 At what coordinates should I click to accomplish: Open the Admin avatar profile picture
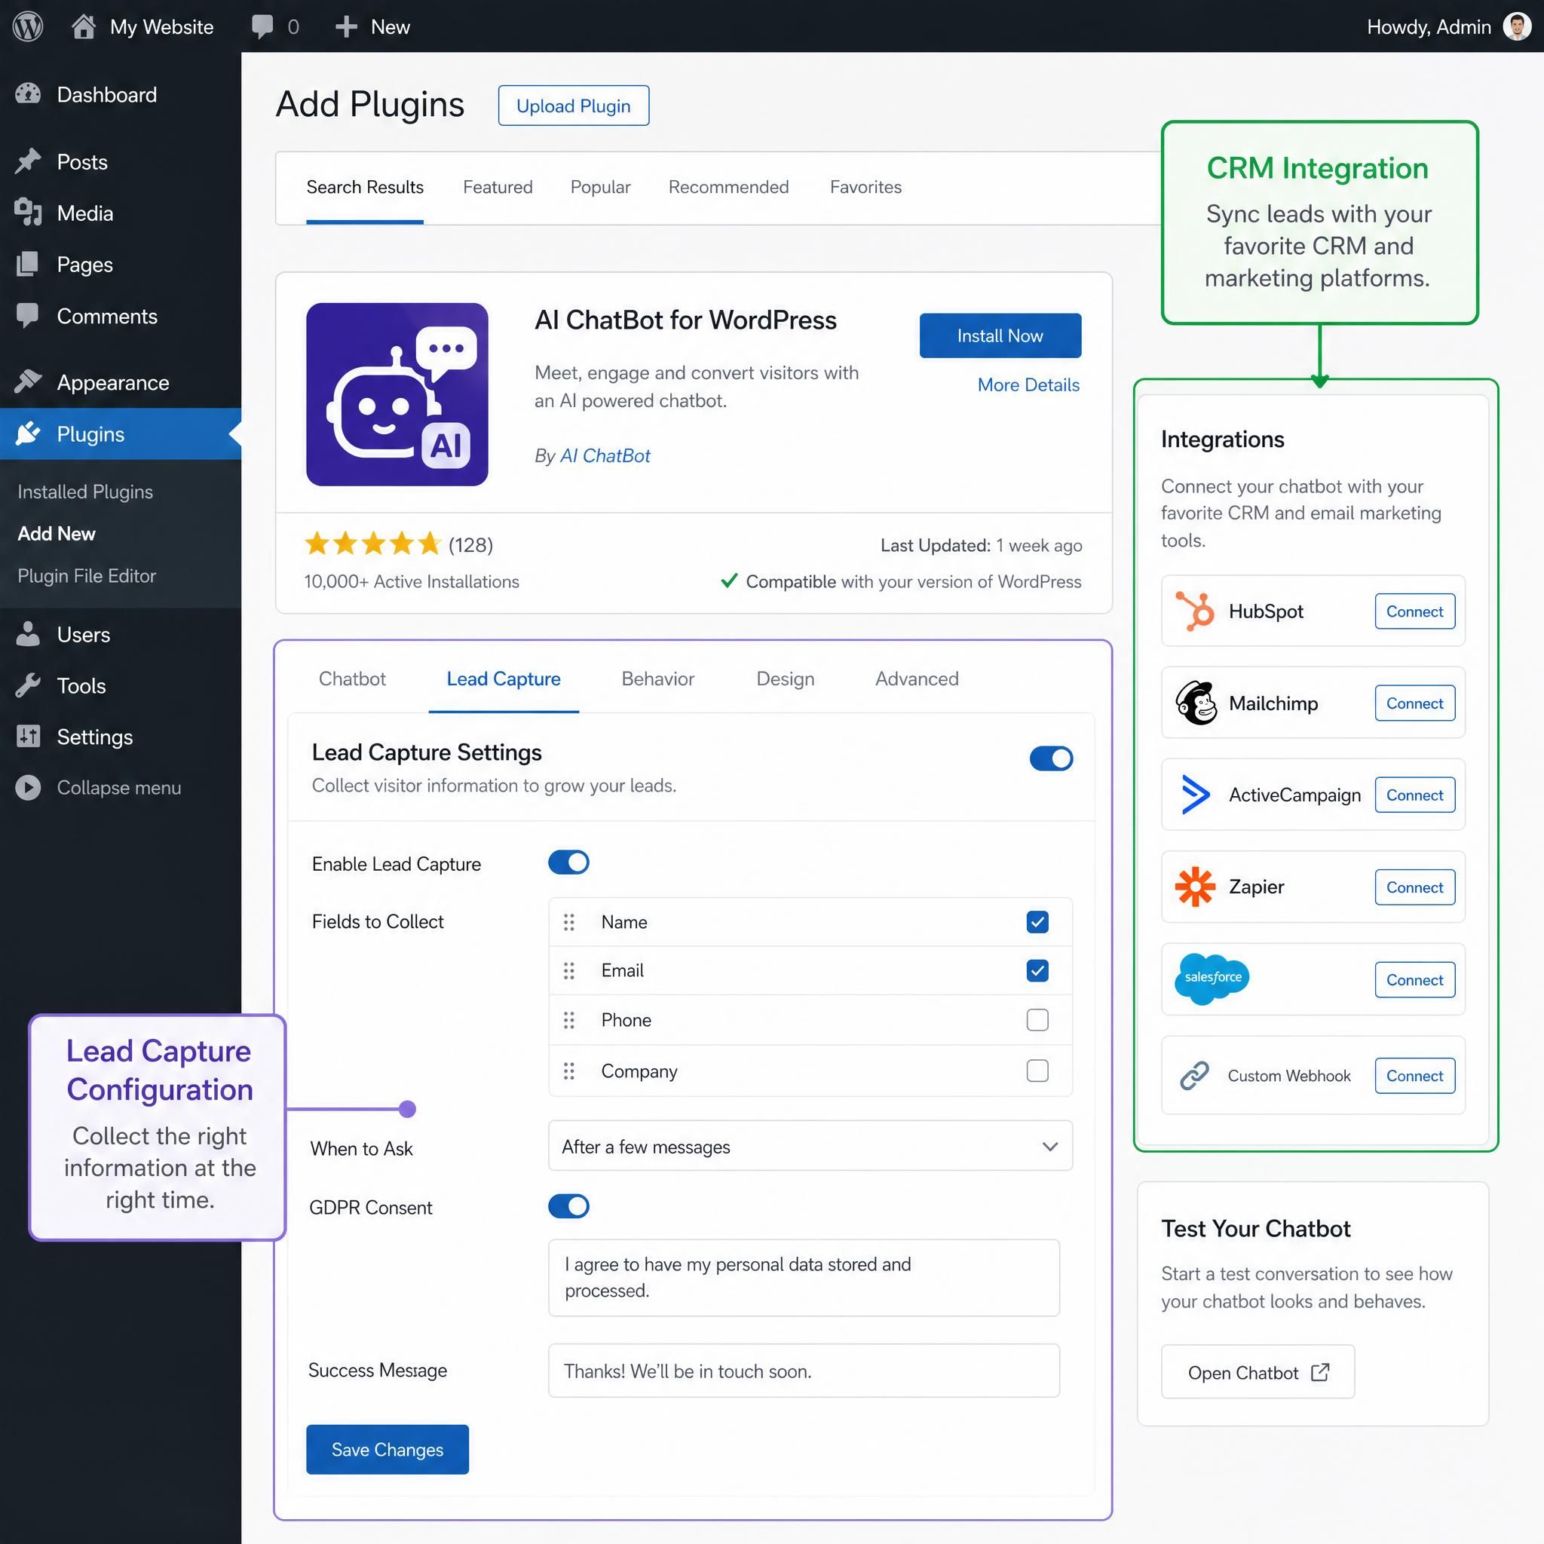coord(1516,26)
